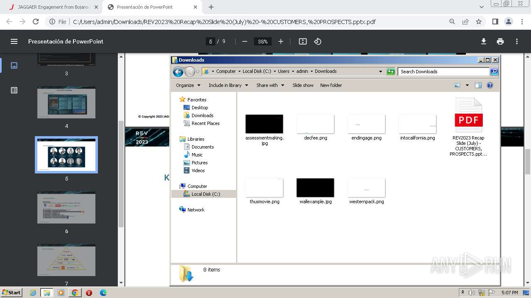Viewport: 531px width, 298px height.
Task: Click the PDF page number field
Action: pyautogui.click(x=211, y=41)
